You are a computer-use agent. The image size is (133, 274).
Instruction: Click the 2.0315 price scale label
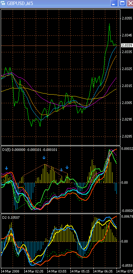pyautogui.click(x=127, y=86)
